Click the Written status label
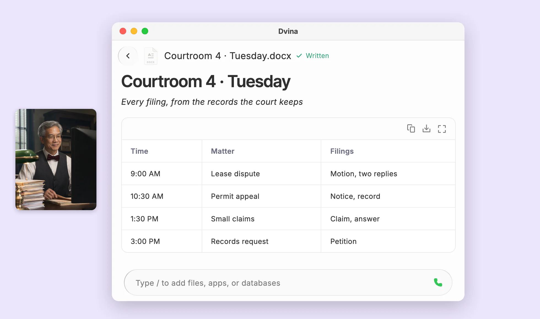 coord(317,56)
